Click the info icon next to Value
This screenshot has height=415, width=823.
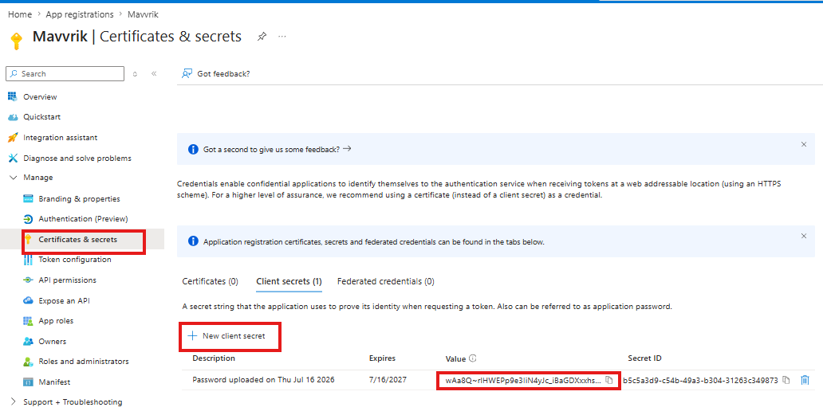click(x=472, y=358)
